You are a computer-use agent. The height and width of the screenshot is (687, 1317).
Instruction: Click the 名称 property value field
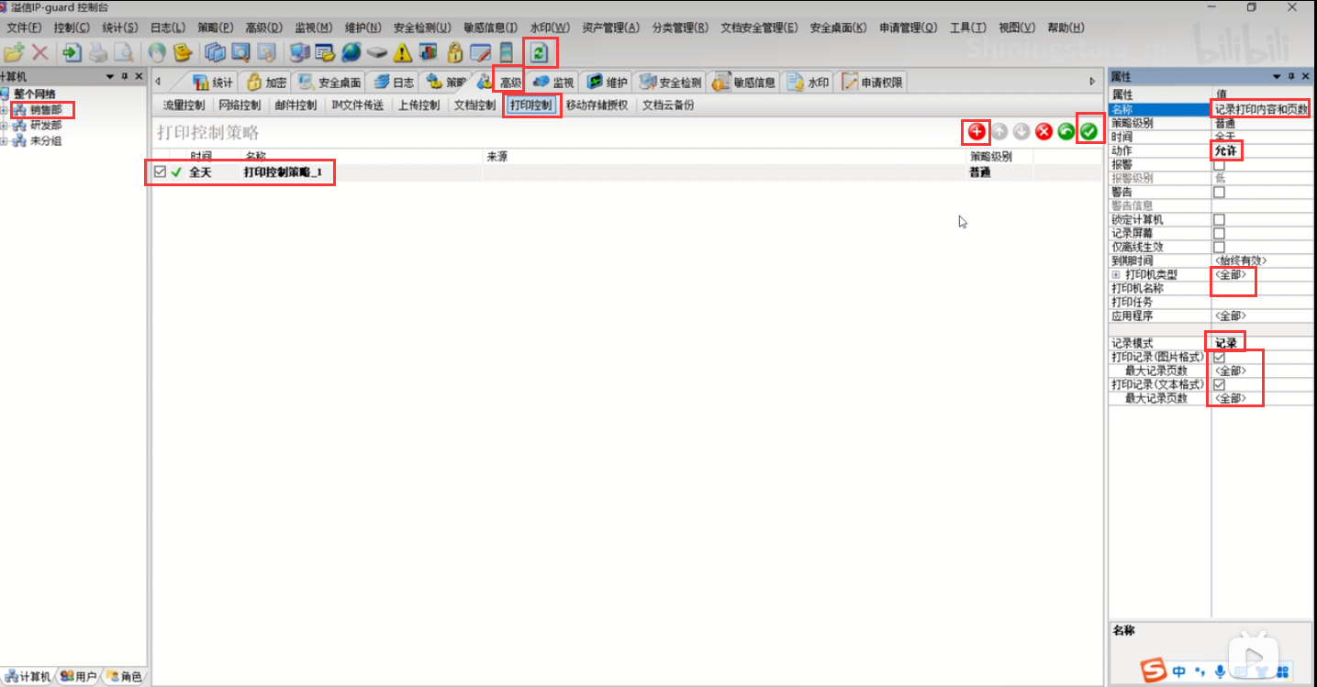click(1261, 109)
